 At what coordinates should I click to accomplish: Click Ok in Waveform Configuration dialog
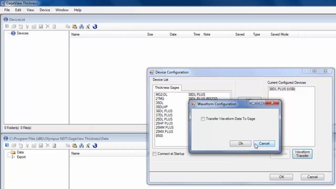tap(240, 143)
